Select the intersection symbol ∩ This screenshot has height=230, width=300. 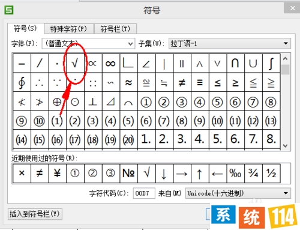click(235, 64)
